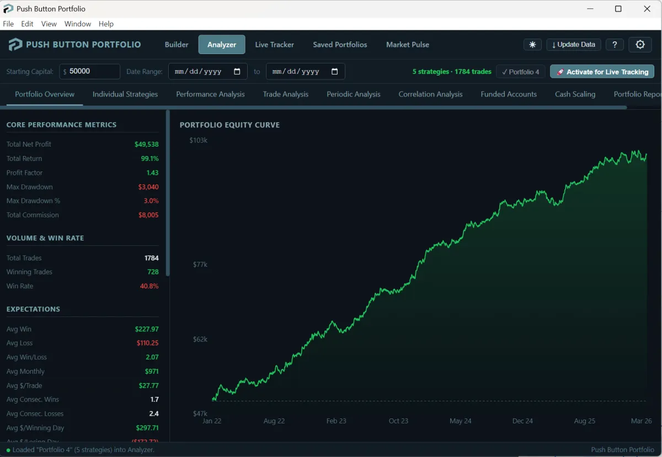Go to Market Pulse section

(x=407, y=45)
